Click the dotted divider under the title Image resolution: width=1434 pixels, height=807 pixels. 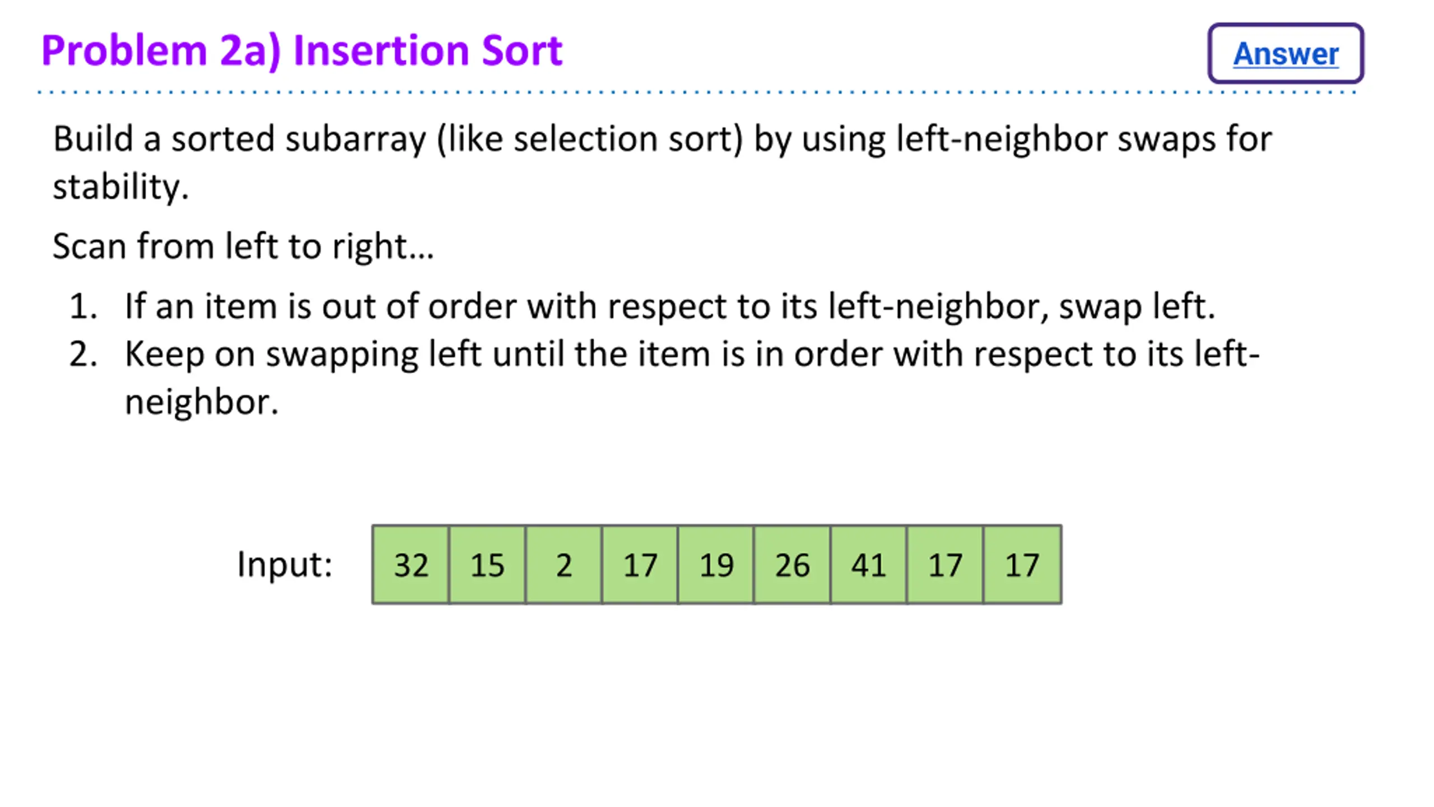(696, 92)
